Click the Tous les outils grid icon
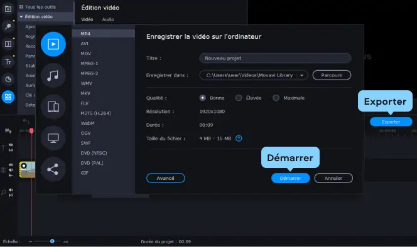Viewport: 417px width, 247px height. [x=21, y=7]
